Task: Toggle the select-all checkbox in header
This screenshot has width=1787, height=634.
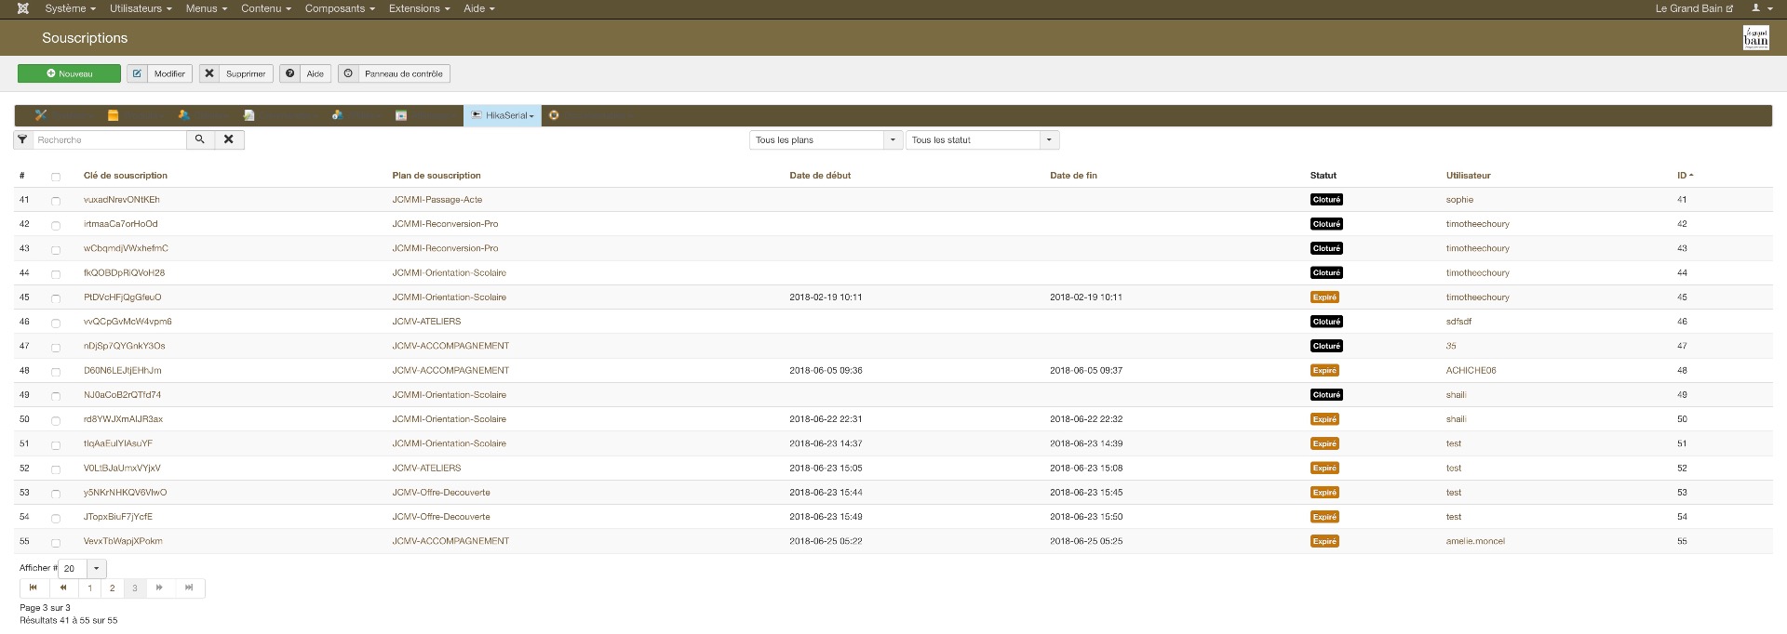Action: [x=56, y=177]
